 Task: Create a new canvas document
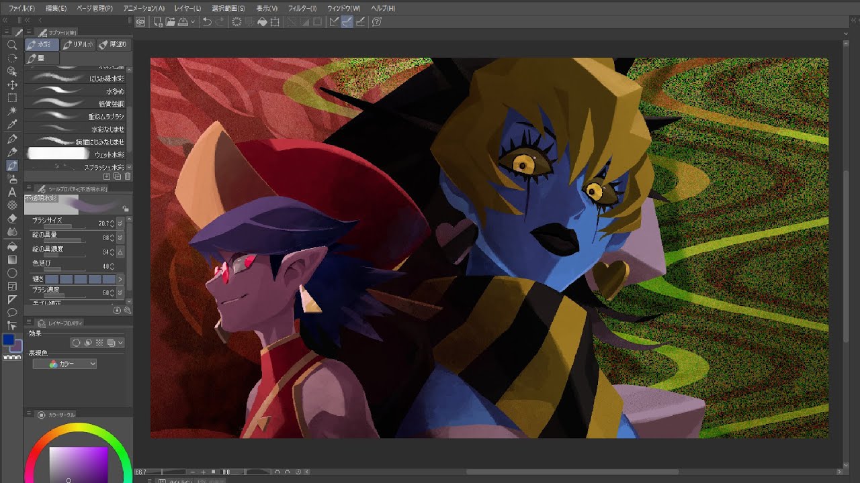[x=158, y=21]
